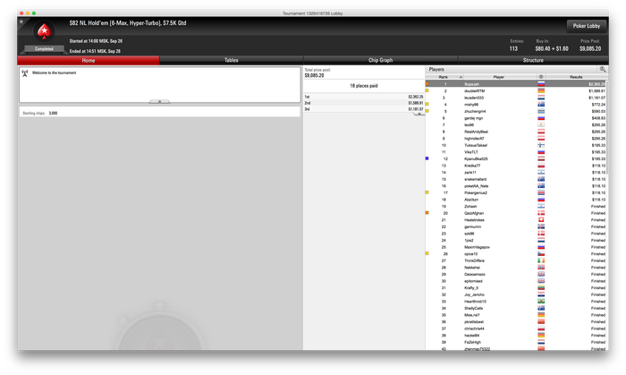Click Latvian flag in rank 12 row

541,158
